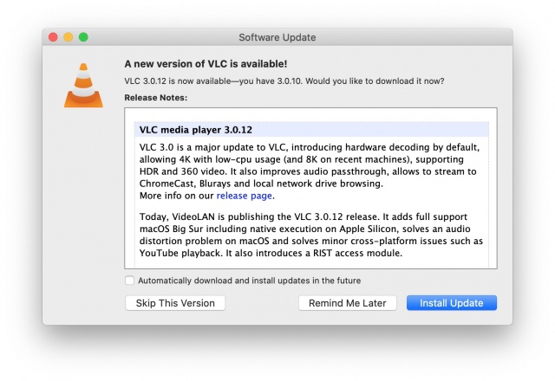Enable automatic download and install of updates
The height and width of the screenshot is (381, 555).
pyautogui.click(x=130, y=281)
